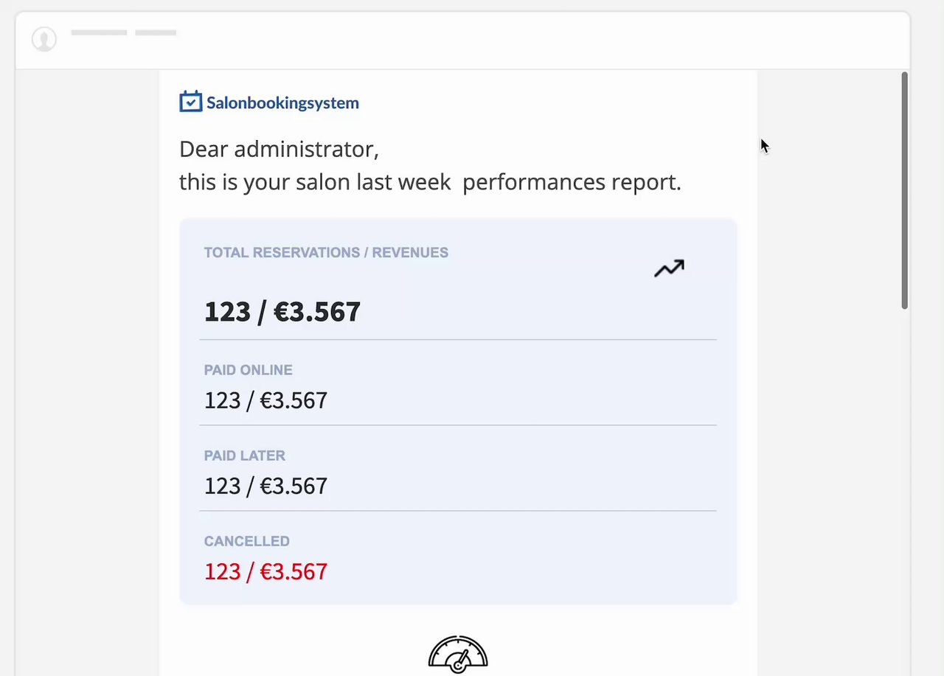Select the CANCELLED label
944x676 pixels.
pos(246,541)
